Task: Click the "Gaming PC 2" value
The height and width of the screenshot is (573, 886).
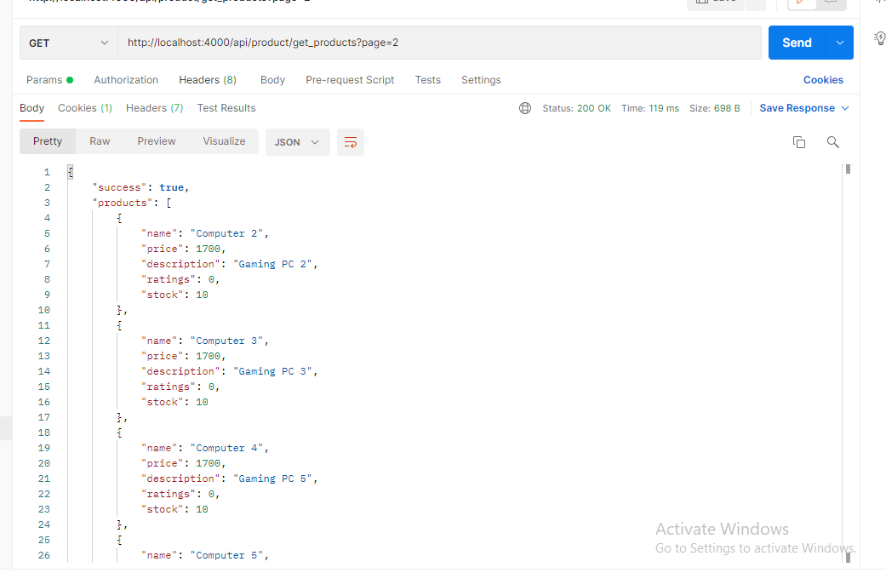Action: coord(272,264)
